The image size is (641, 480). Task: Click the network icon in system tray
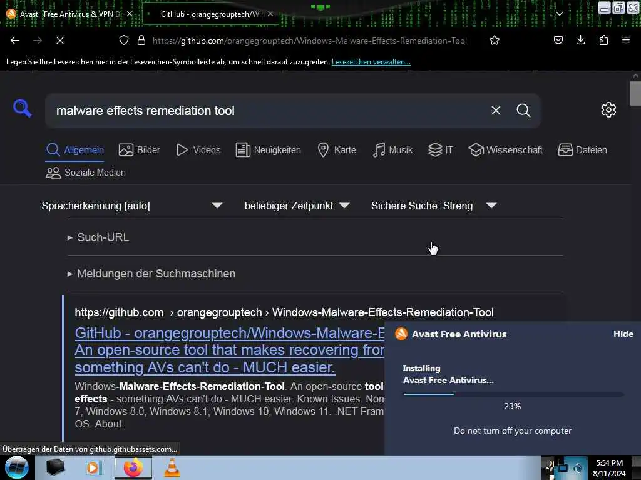pyautogui.click(x=563, y=468)
